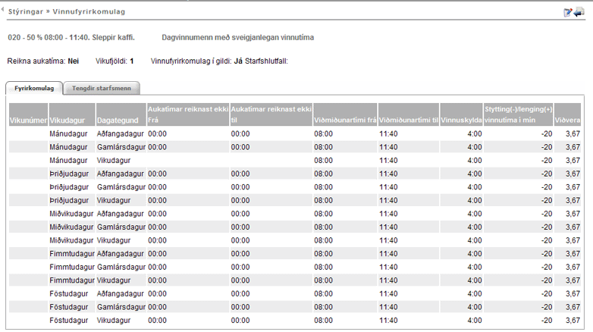Click the Aukatímar reiknast ekki til header
This screenshot has height=332, width=593.
click(x=271, y=114)
